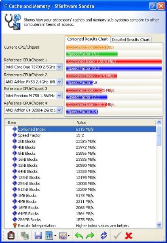
Task: Click the help question mark button
Action: [153, 6]
